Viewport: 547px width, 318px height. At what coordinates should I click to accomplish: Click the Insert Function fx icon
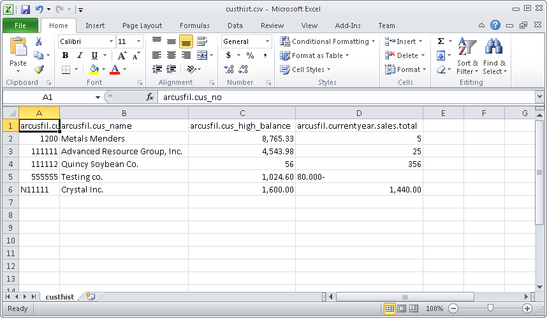pos(150,97)
